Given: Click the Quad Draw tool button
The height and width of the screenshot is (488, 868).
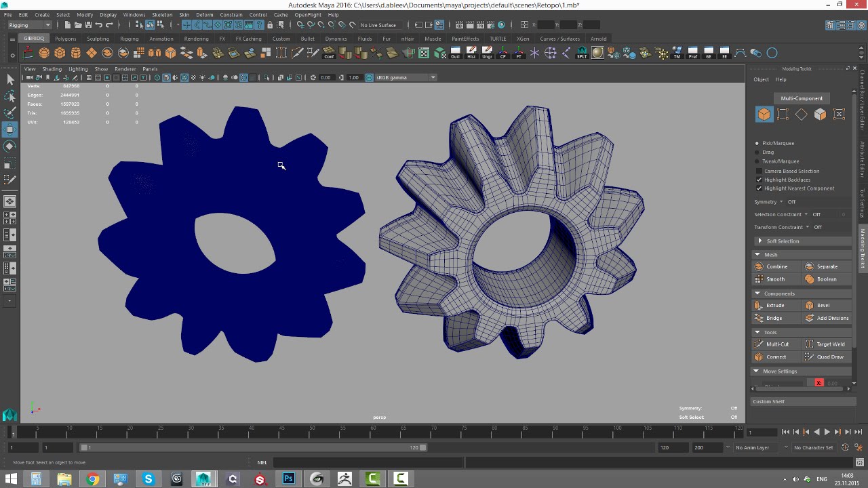Looking at the screenshot, I should 827,357.
